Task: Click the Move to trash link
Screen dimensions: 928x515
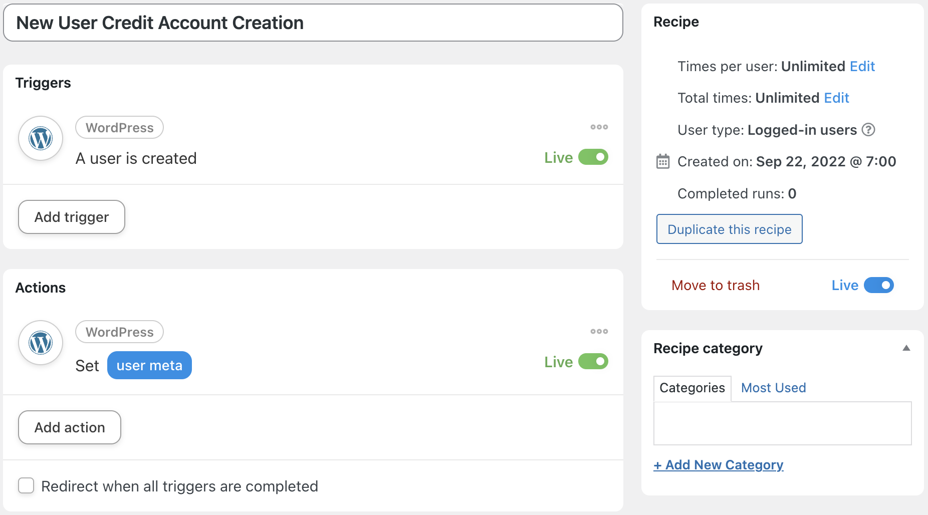Action: (x=716, y=285)
